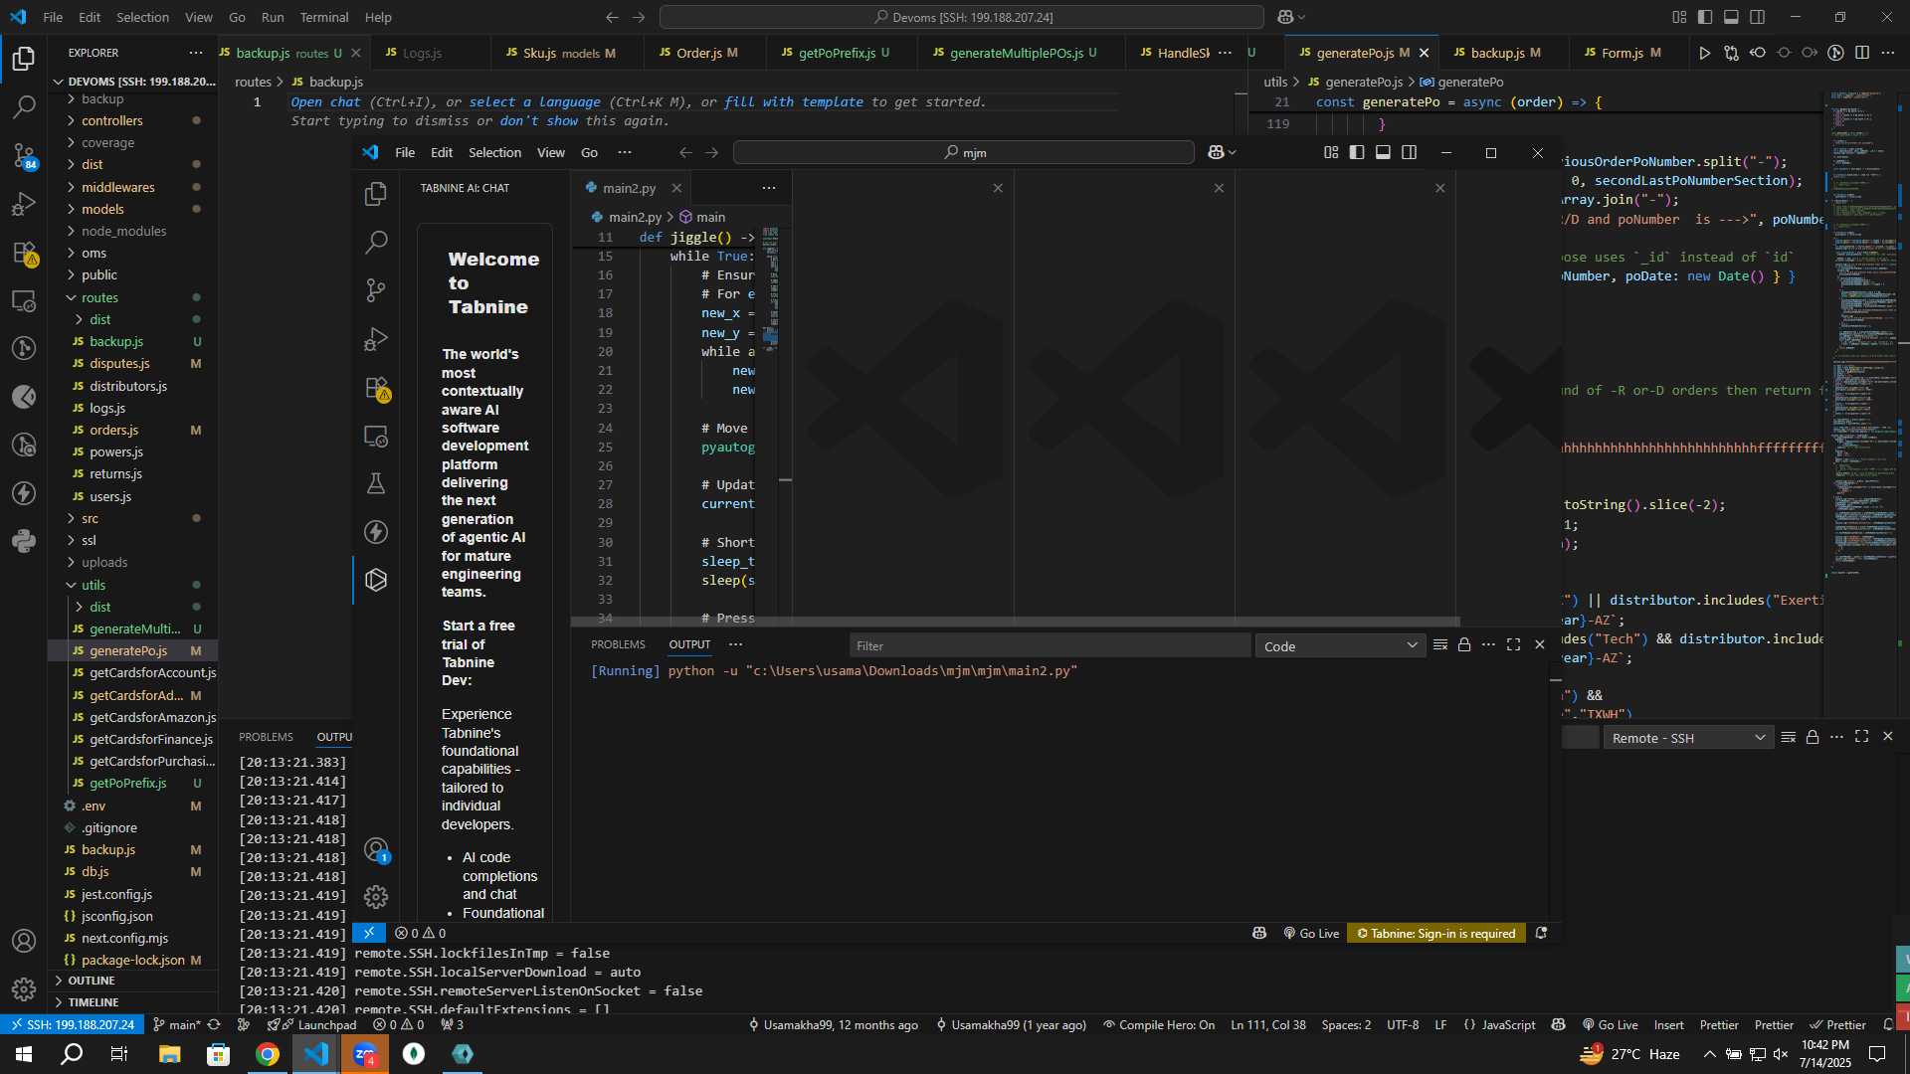Toggle Compile Hero: On in status bar
Viewport: 1910px width, 1074px height.
tap(1159, 1025)
